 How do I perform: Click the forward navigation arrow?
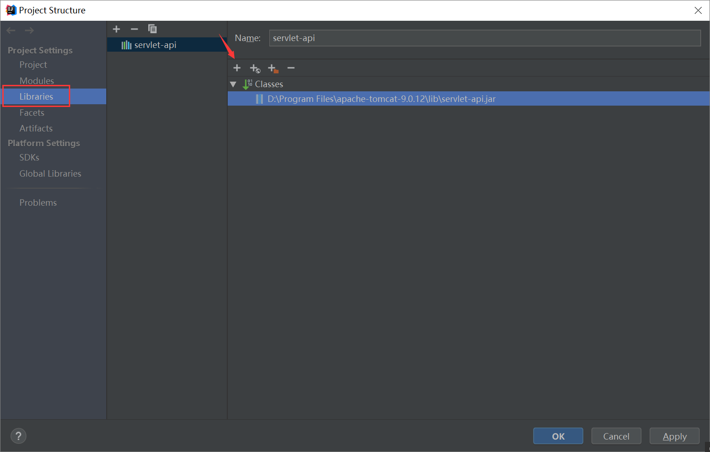[x=29, y=30]
